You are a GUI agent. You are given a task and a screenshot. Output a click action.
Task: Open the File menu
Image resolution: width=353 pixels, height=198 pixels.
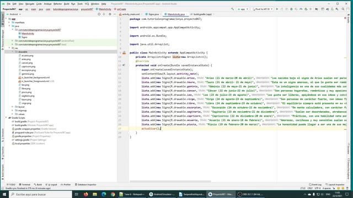tap(9, 4)
